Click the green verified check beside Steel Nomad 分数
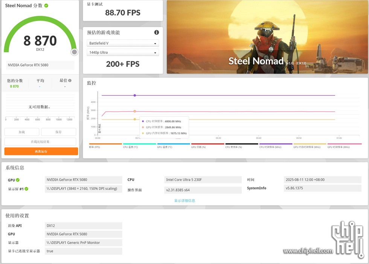The height and width of the screenshot is (264, 369). click(46, 6)
